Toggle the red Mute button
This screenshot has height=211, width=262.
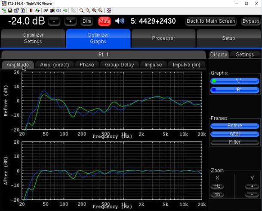(104, 21)
